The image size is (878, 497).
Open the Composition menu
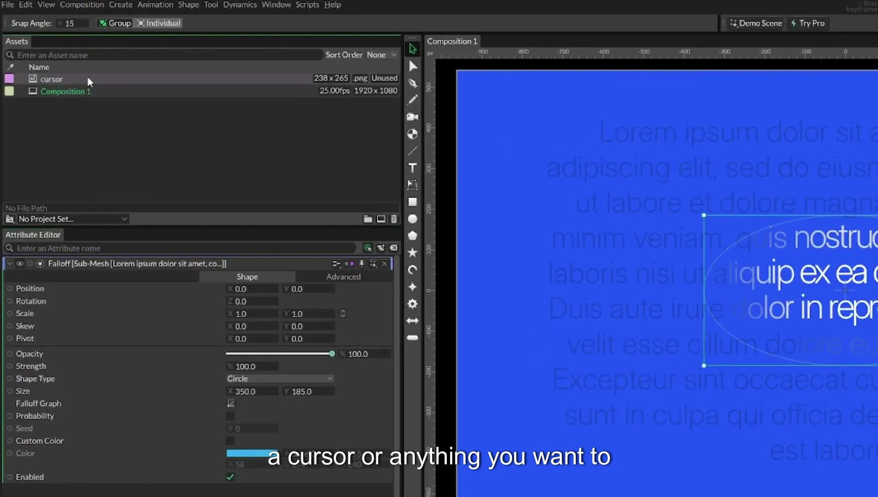(x=82, y=5)
